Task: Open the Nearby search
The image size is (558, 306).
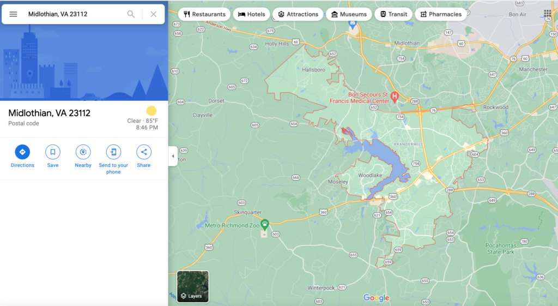Action: tap(83, 156)
